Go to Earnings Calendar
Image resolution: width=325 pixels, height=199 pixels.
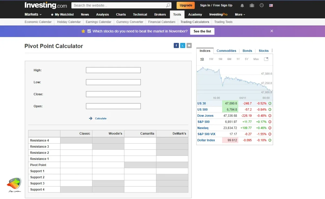(x=98, y=22)
